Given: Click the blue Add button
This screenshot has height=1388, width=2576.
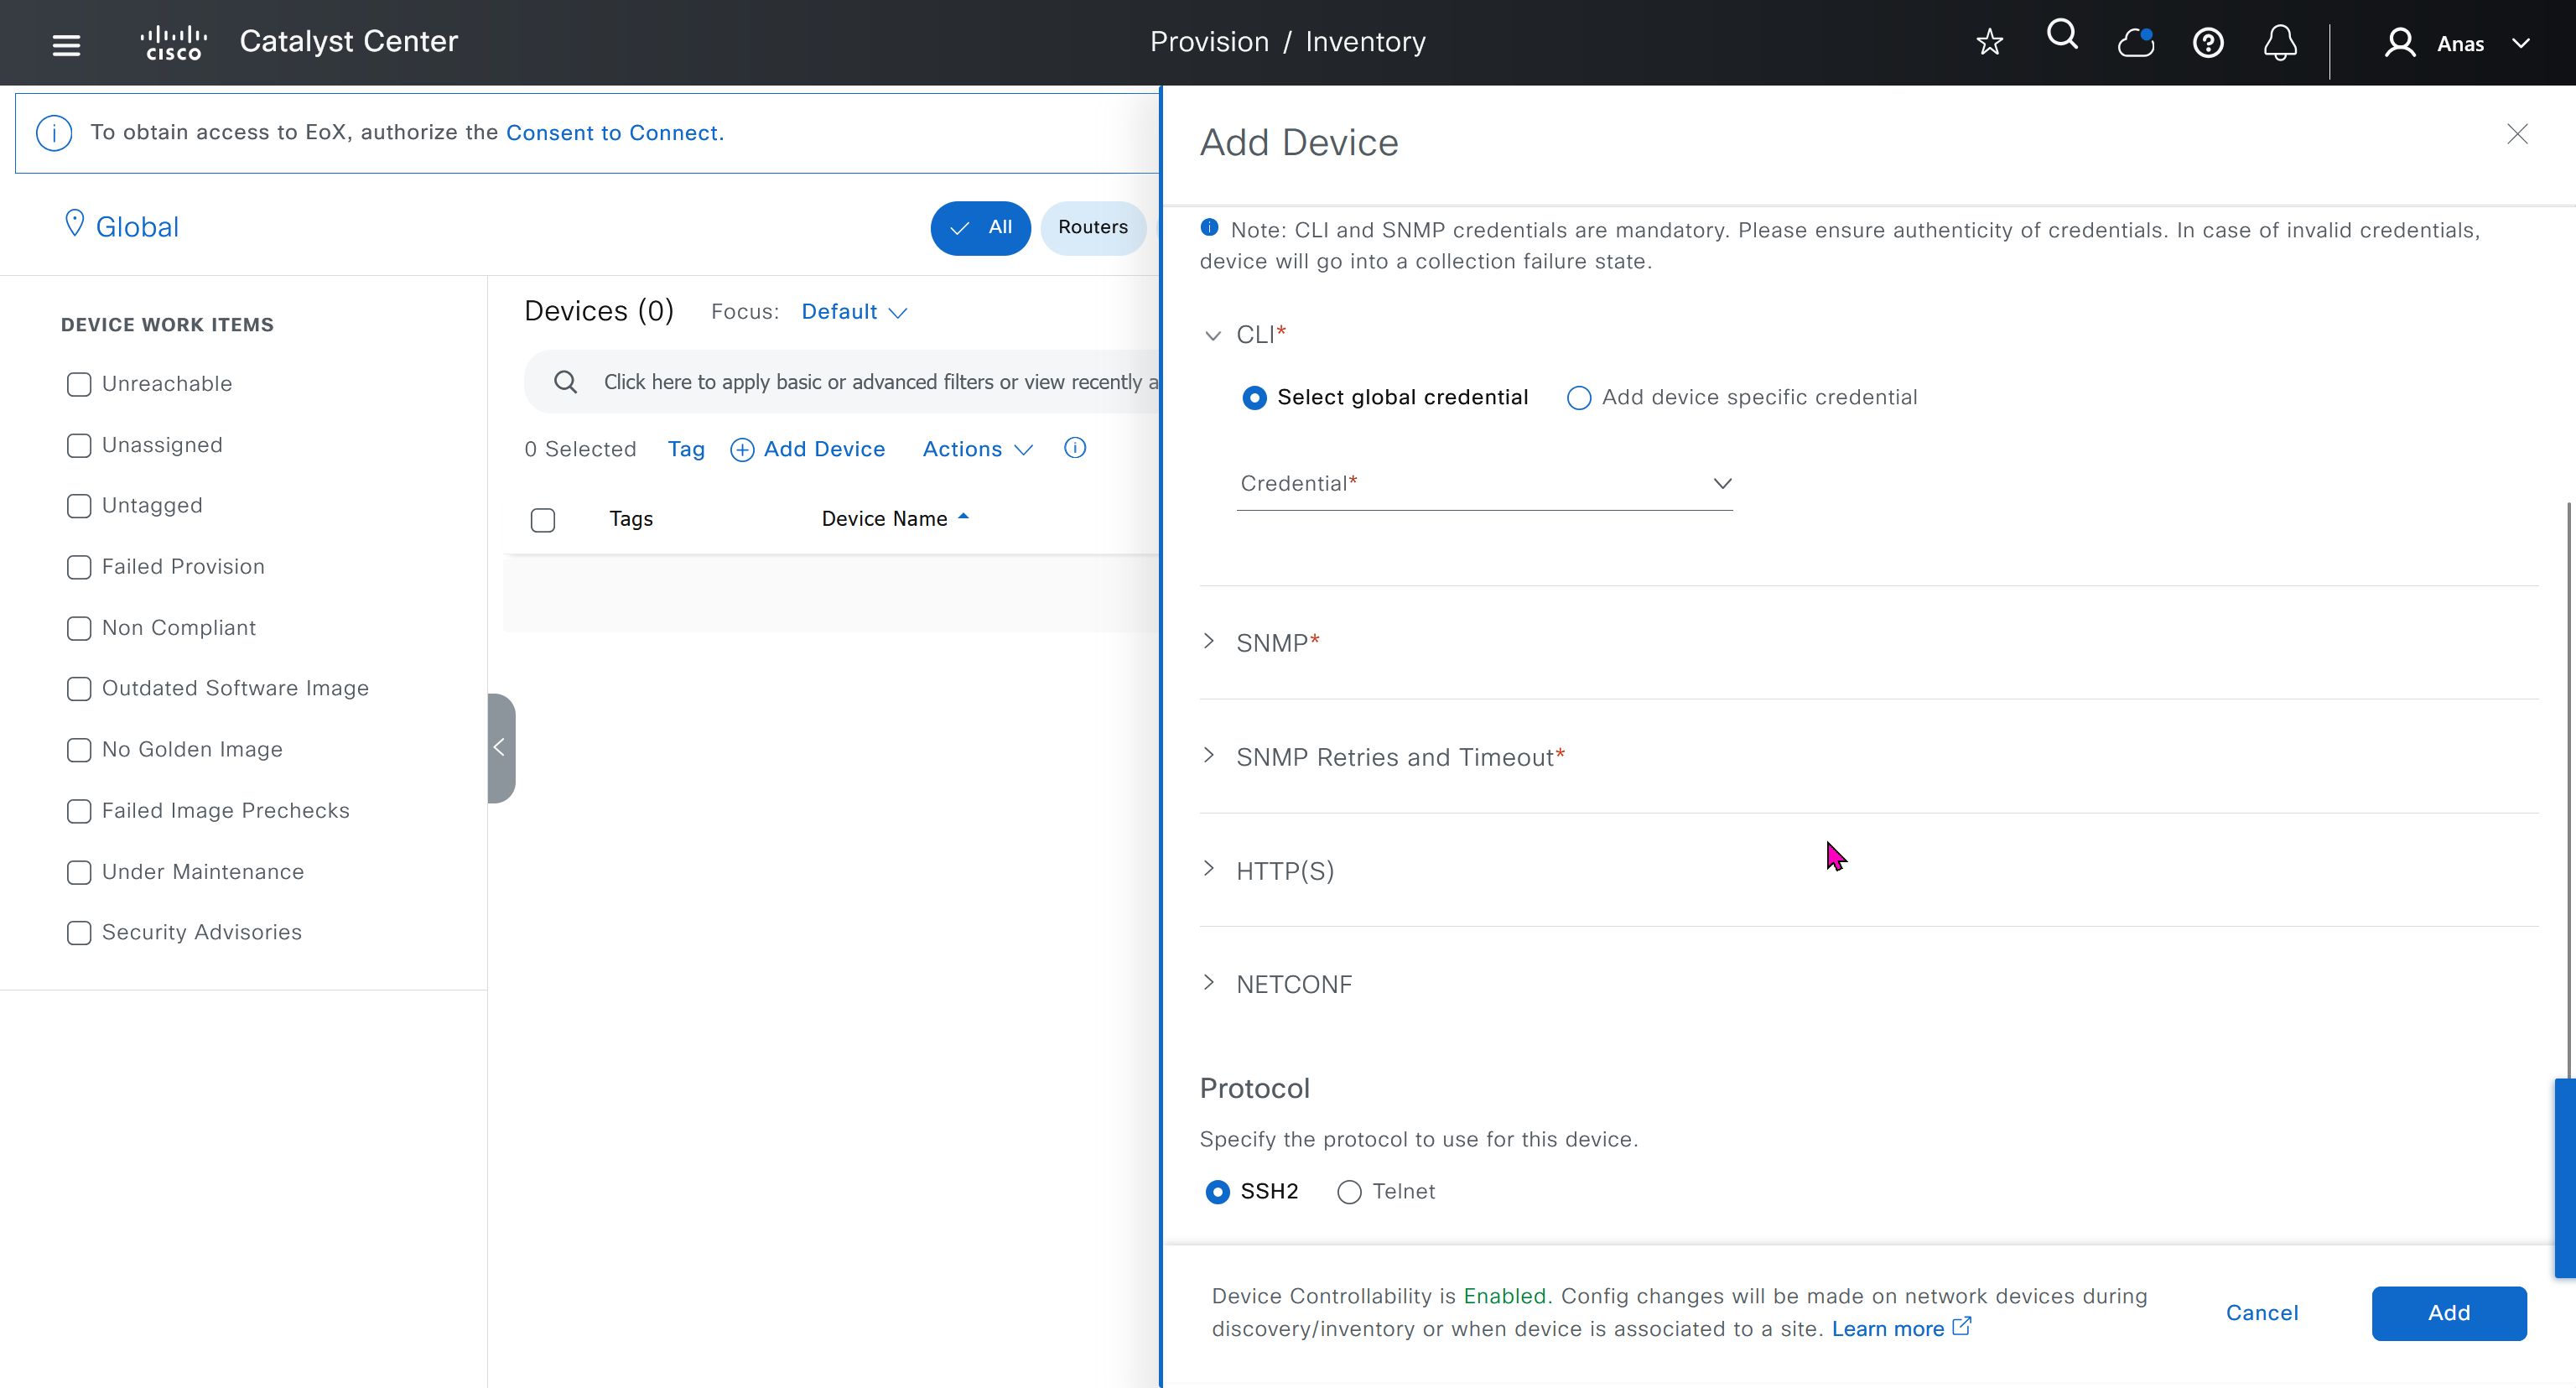Looking at the screenshot, I should (x=2448, y=1312).
